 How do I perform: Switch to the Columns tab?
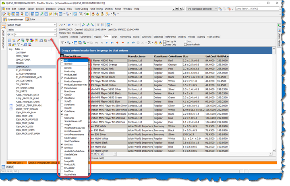coord(64,37)
